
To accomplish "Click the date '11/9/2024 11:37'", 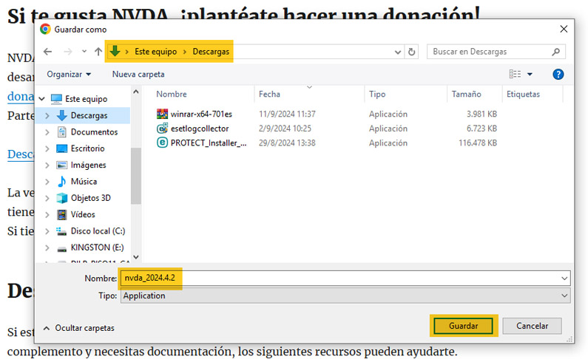I will coord(287,114).
